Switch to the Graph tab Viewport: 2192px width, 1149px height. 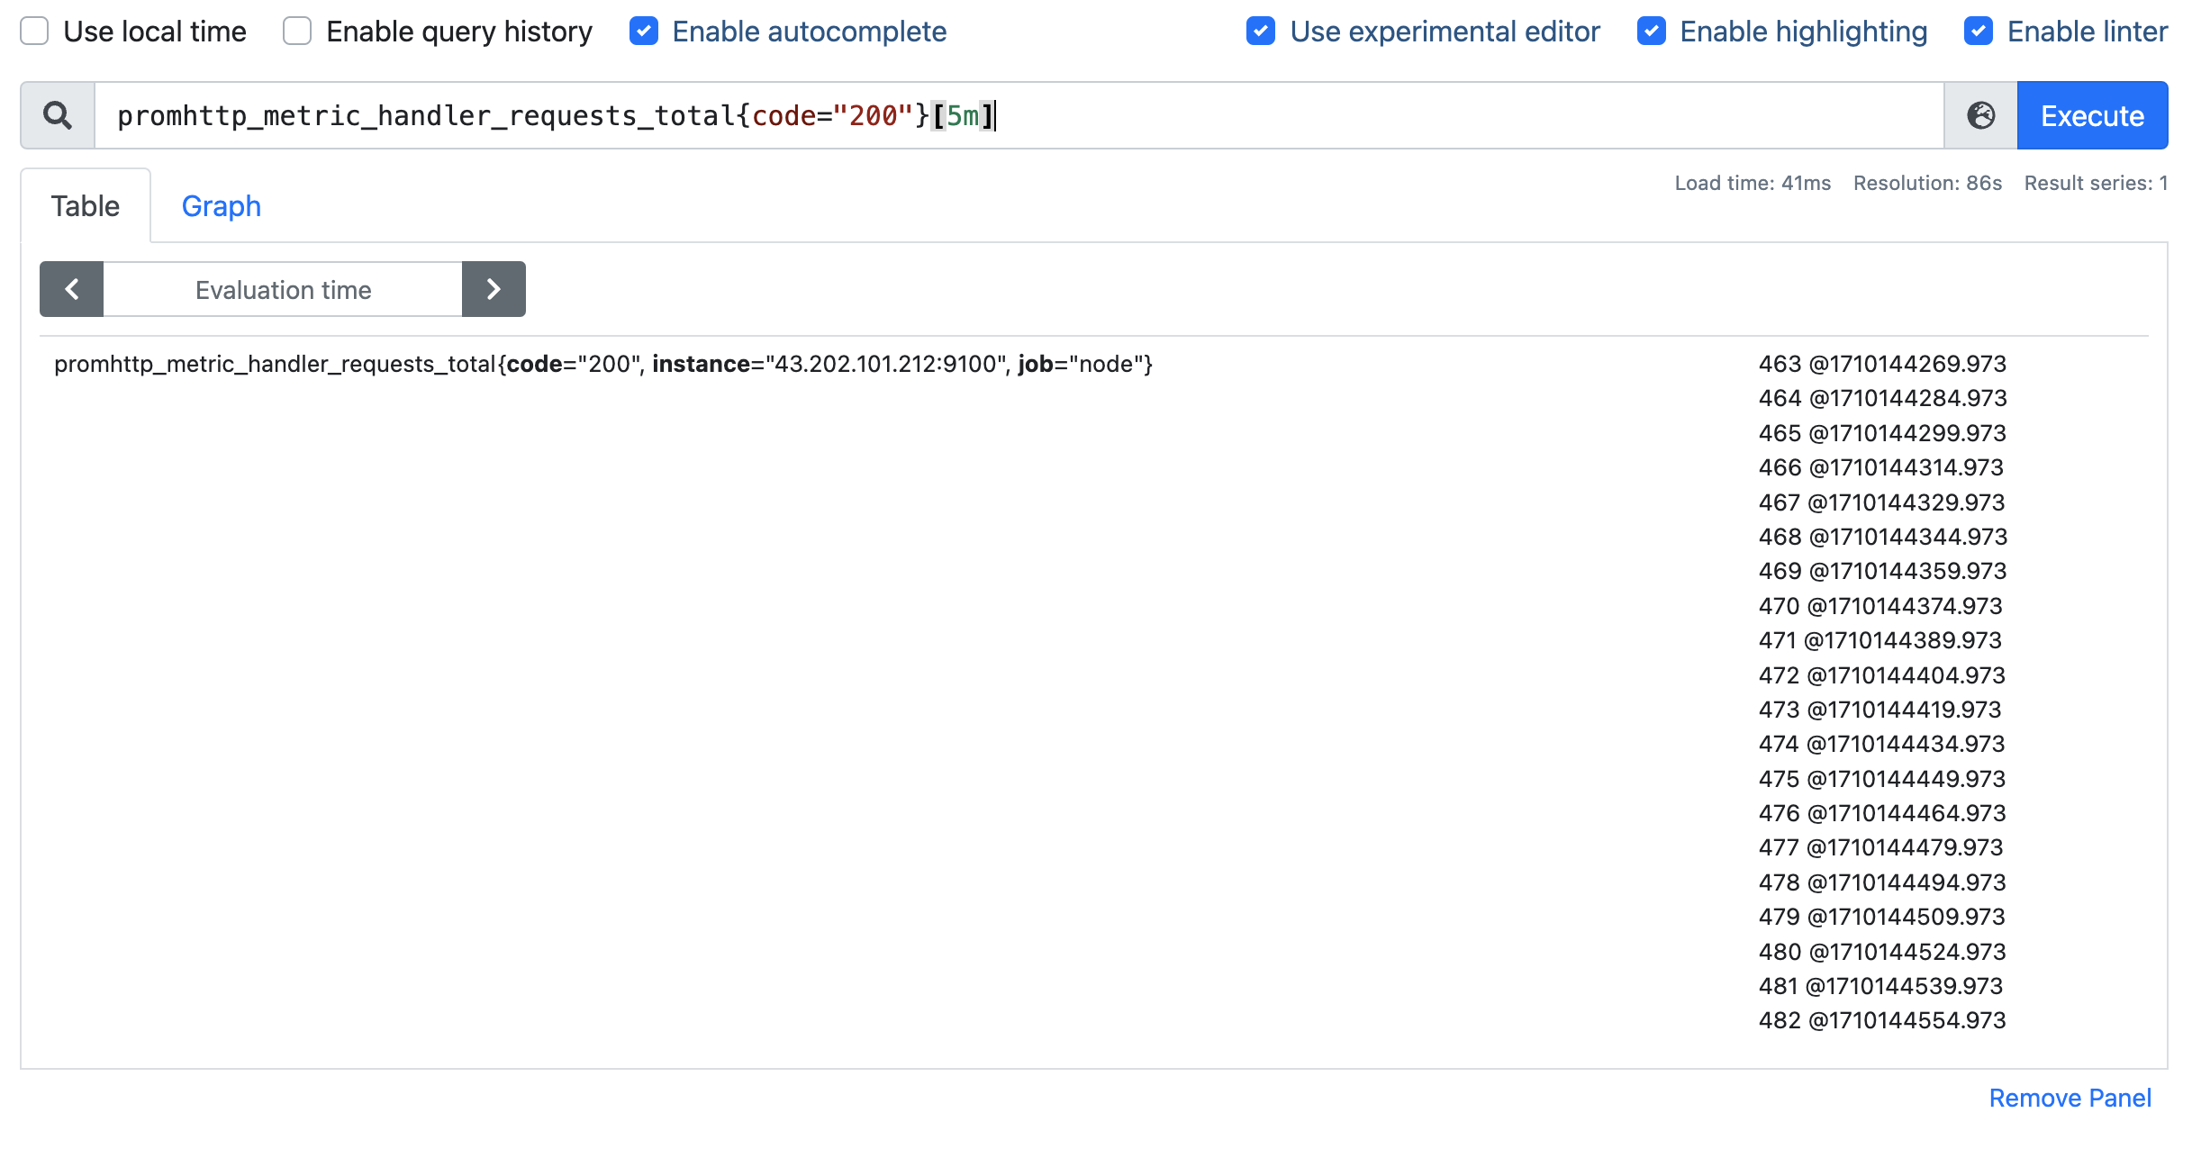[221, 206]
